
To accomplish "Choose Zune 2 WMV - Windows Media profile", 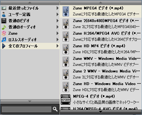I will coord(101,74).
